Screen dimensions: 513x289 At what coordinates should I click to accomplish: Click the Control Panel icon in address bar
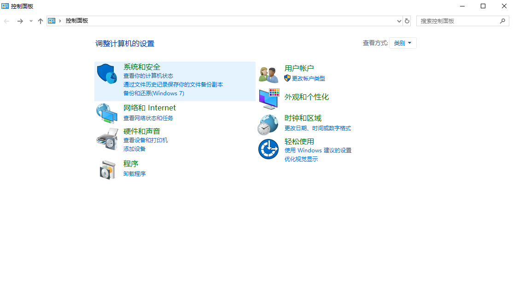[52, 21]
